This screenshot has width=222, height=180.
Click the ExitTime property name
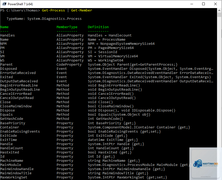[9, 140]
